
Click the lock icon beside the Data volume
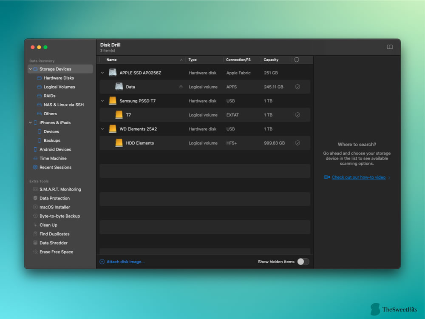pyautogui.click(x=181, y=87)
